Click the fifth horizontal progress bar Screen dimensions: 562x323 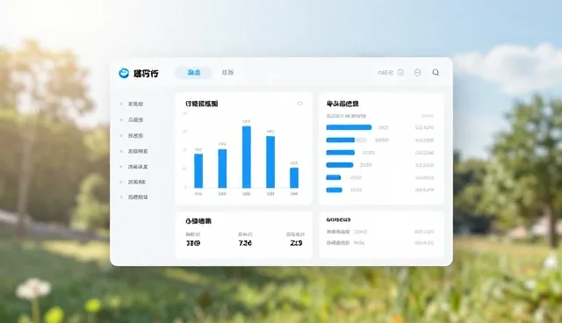334,177
